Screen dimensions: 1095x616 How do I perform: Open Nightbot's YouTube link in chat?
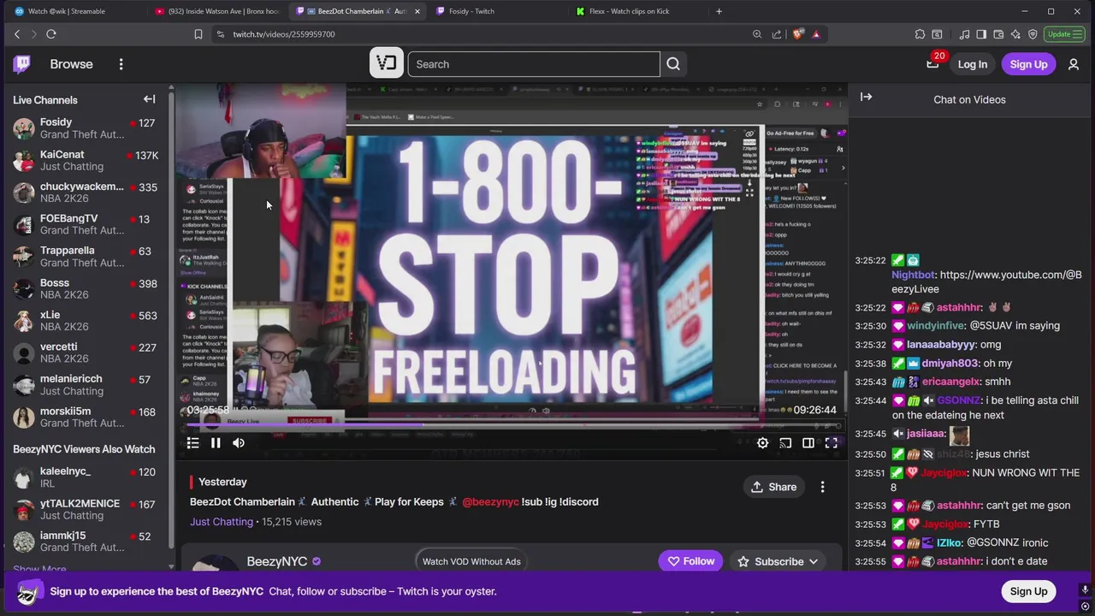pyautogui.click(x=986, y=281)
